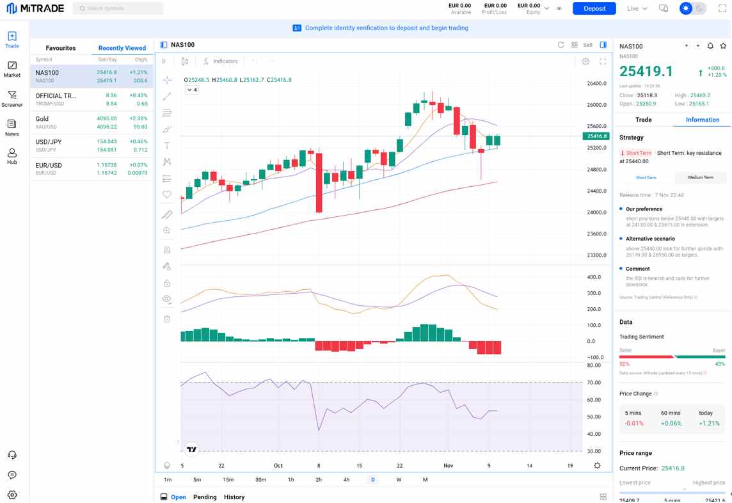Pick the text annotation tool
Screen dimensions: 732x503
[167, 146]
